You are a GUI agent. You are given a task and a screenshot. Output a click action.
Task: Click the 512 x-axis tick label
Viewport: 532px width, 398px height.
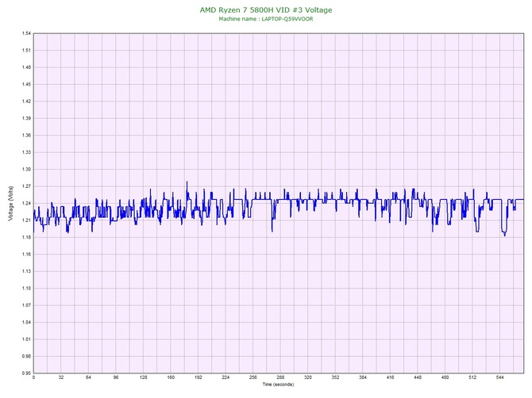472,377
